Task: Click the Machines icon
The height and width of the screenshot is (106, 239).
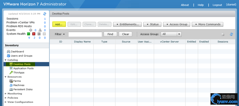Action: click(x=11, y=85)
